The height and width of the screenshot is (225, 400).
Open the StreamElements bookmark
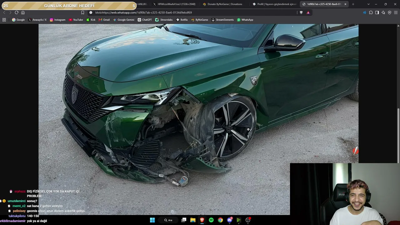point(222,20)
